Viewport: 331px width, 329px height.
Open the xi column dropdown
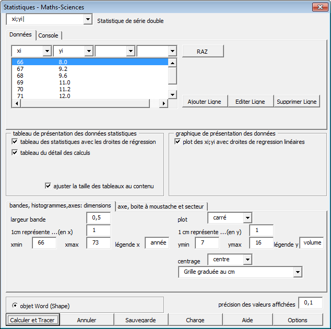point(47,51)
